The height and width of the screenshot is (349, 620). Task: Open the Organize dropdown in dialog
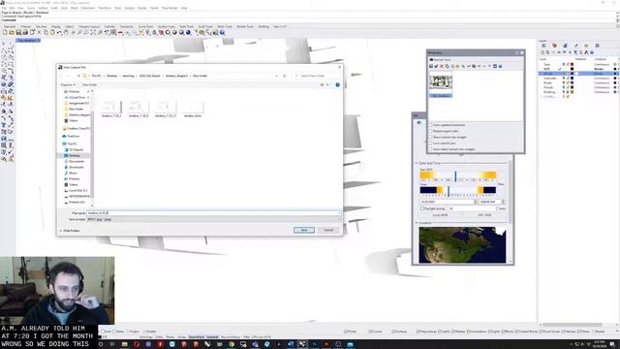point(68,84)
